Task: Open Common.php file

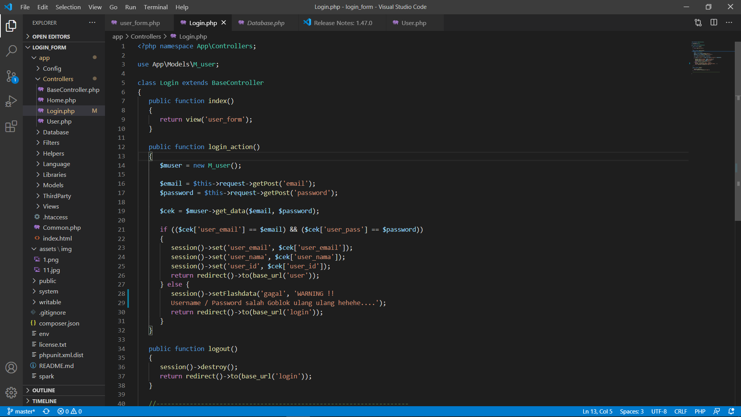Action: click(x=64, y=227)
